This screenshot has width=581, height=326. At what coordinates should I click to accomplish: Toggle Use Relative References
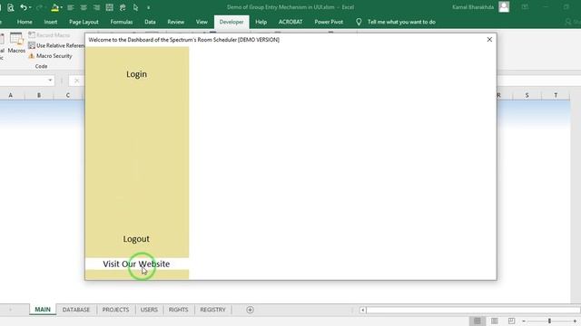click(x=56, y=45)
